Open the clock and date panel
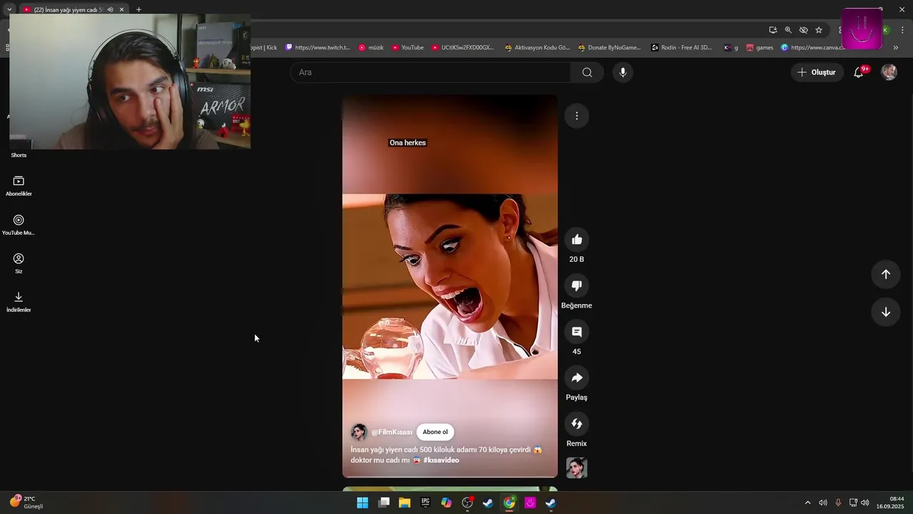913x514 pixels. 890,503
